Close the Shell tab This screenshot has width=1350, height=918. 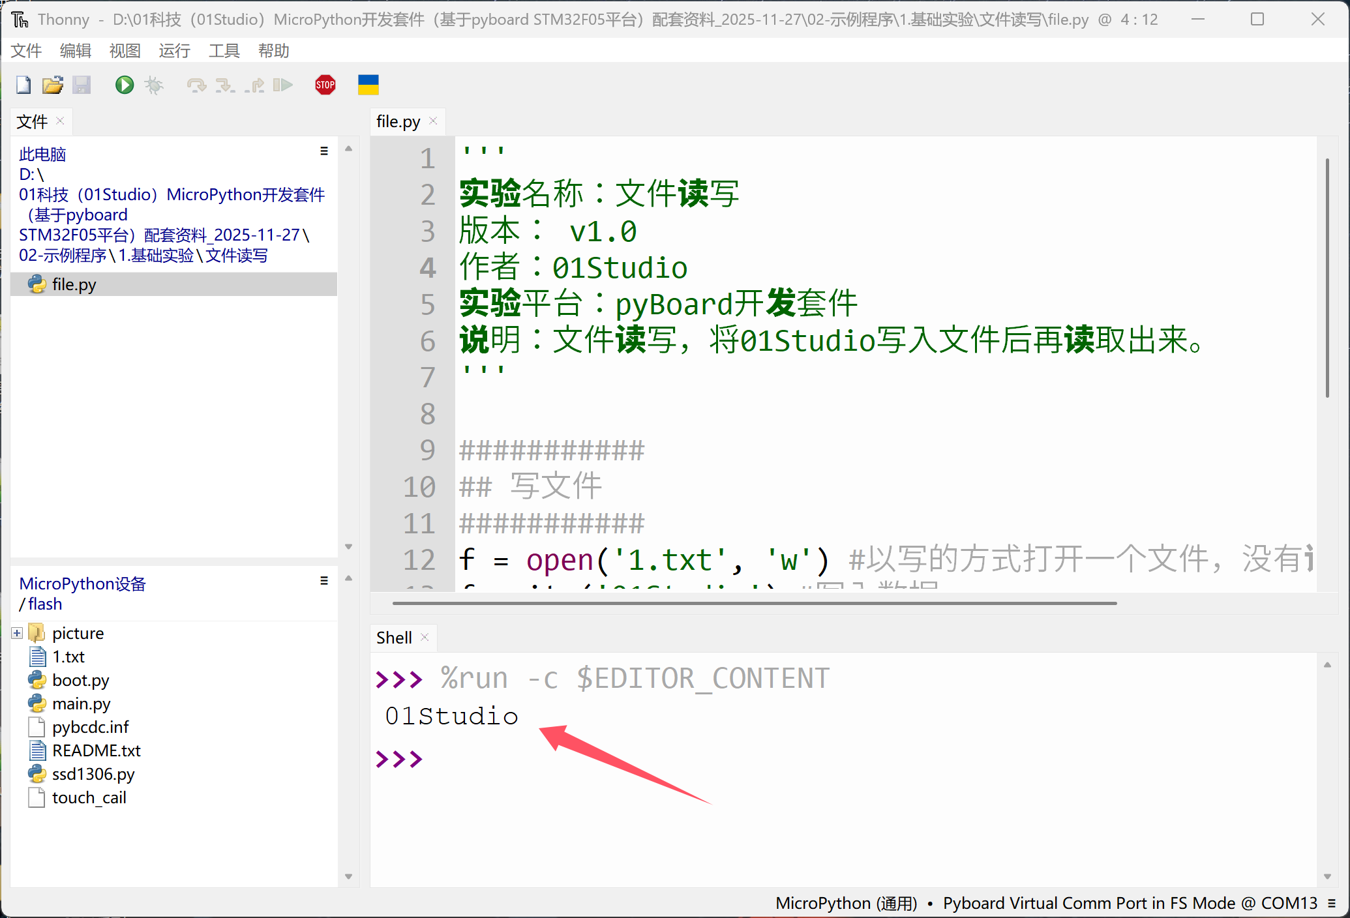pyautogui.click(x=425, y=637)
